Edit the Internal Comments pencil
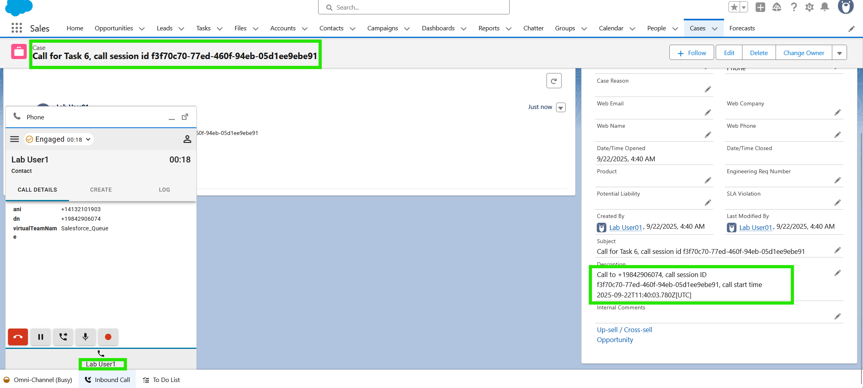 point(837,317)
